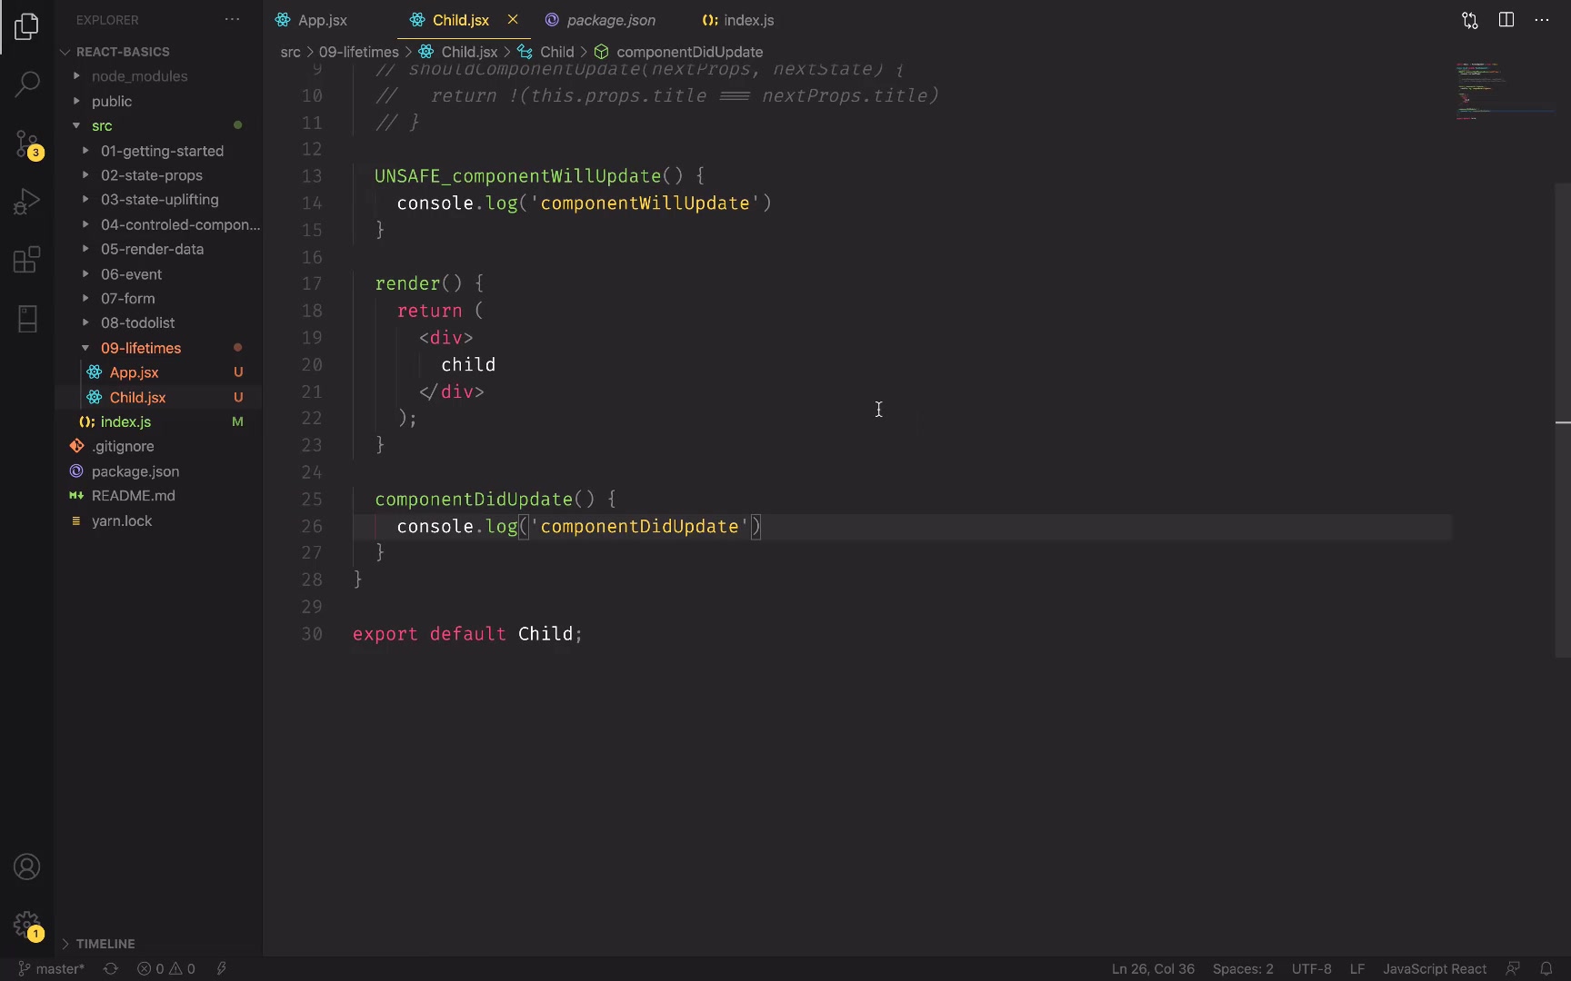Viewport: 1571px width, 981px height.
Task: Click the feedback icon in status bar
Action: 1513,969
